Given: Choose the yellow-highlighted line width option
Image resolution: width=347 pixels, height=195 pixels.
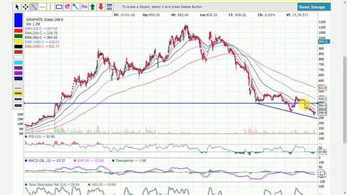Looking at the screenshot, I should (x=18, y=94).
